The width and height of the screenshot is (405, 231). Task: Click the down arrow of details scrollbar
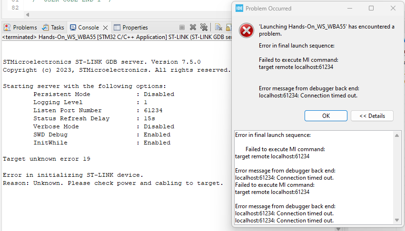pos(397,220)
